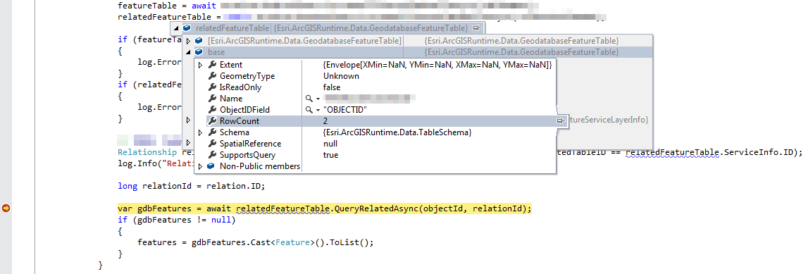Click the Extent Envelope value text
Viewport: 808px width, 274px height.
pos(437,65)
